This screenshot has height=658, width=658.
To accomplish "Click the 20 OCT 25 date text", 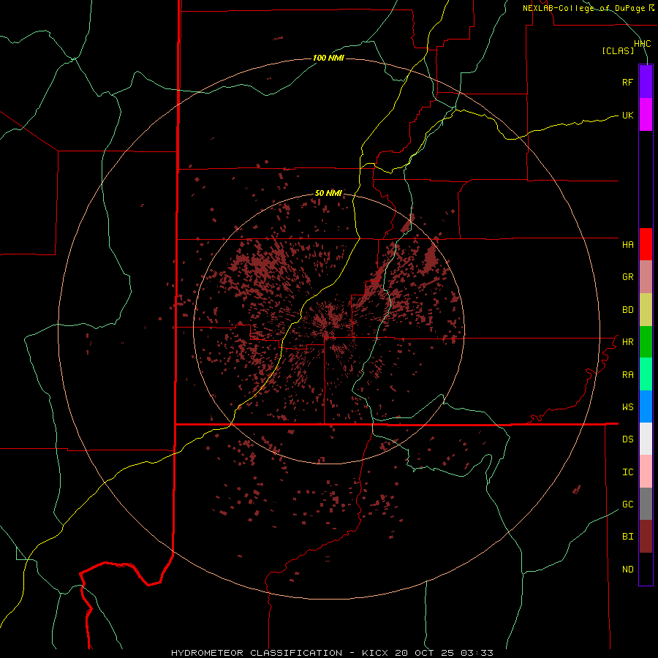I will [425, 653].
